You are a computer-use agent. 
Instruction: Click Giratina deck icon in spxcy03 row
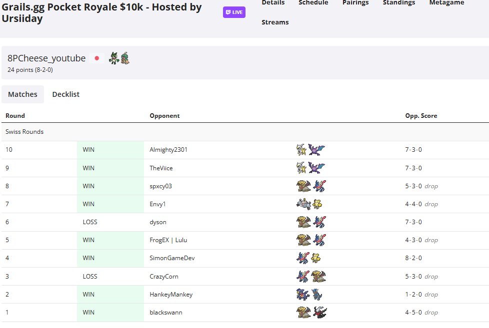tap(304, 186)
